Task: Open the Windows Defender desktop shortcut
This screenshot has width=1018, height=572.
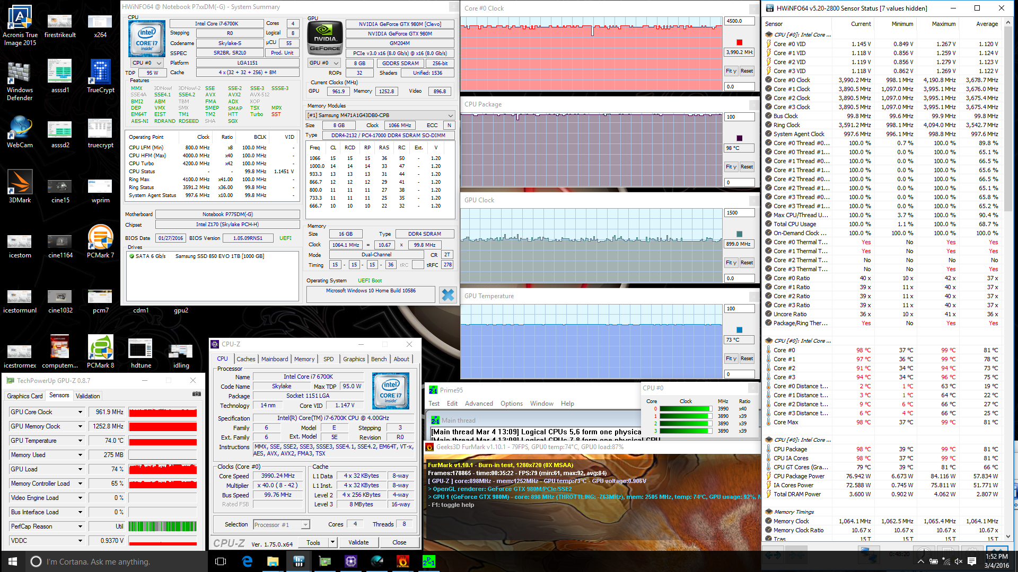Action: coord(20,80)
